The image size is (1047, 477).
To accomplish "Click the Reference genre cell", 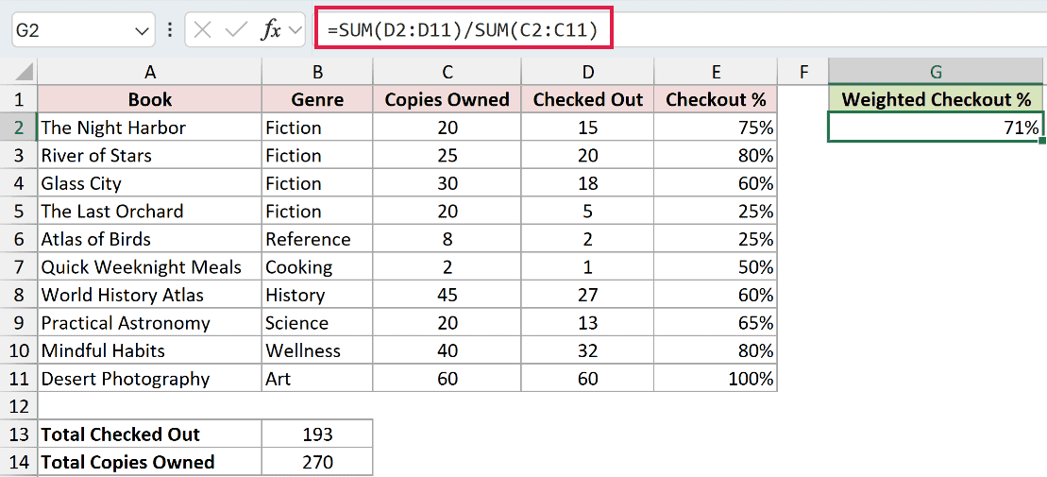I will (x=317, y=239).
